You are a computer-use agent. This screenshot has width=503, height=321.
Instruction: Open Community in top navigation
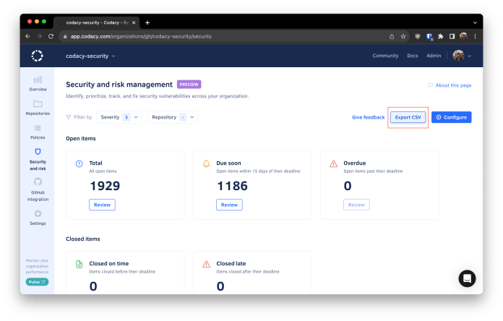pos(385,56)
